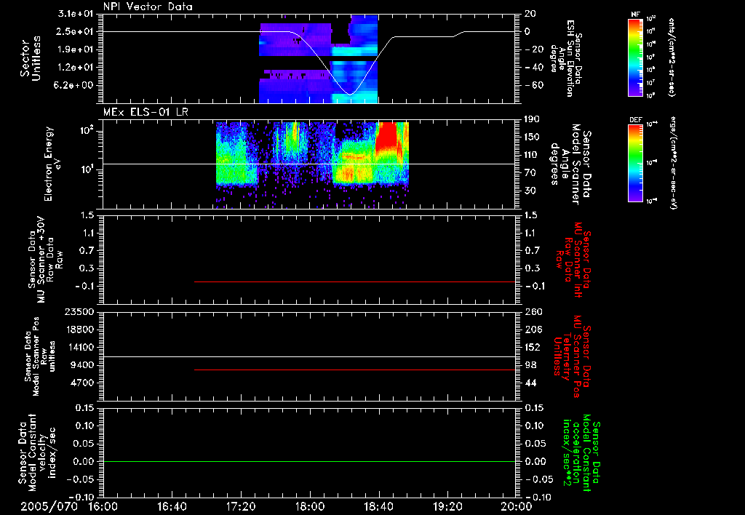
Task: Click the 2005/070 date label
Action: tap(49, 506)
